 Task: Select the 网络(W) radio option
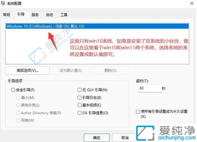tap(18, 120)
